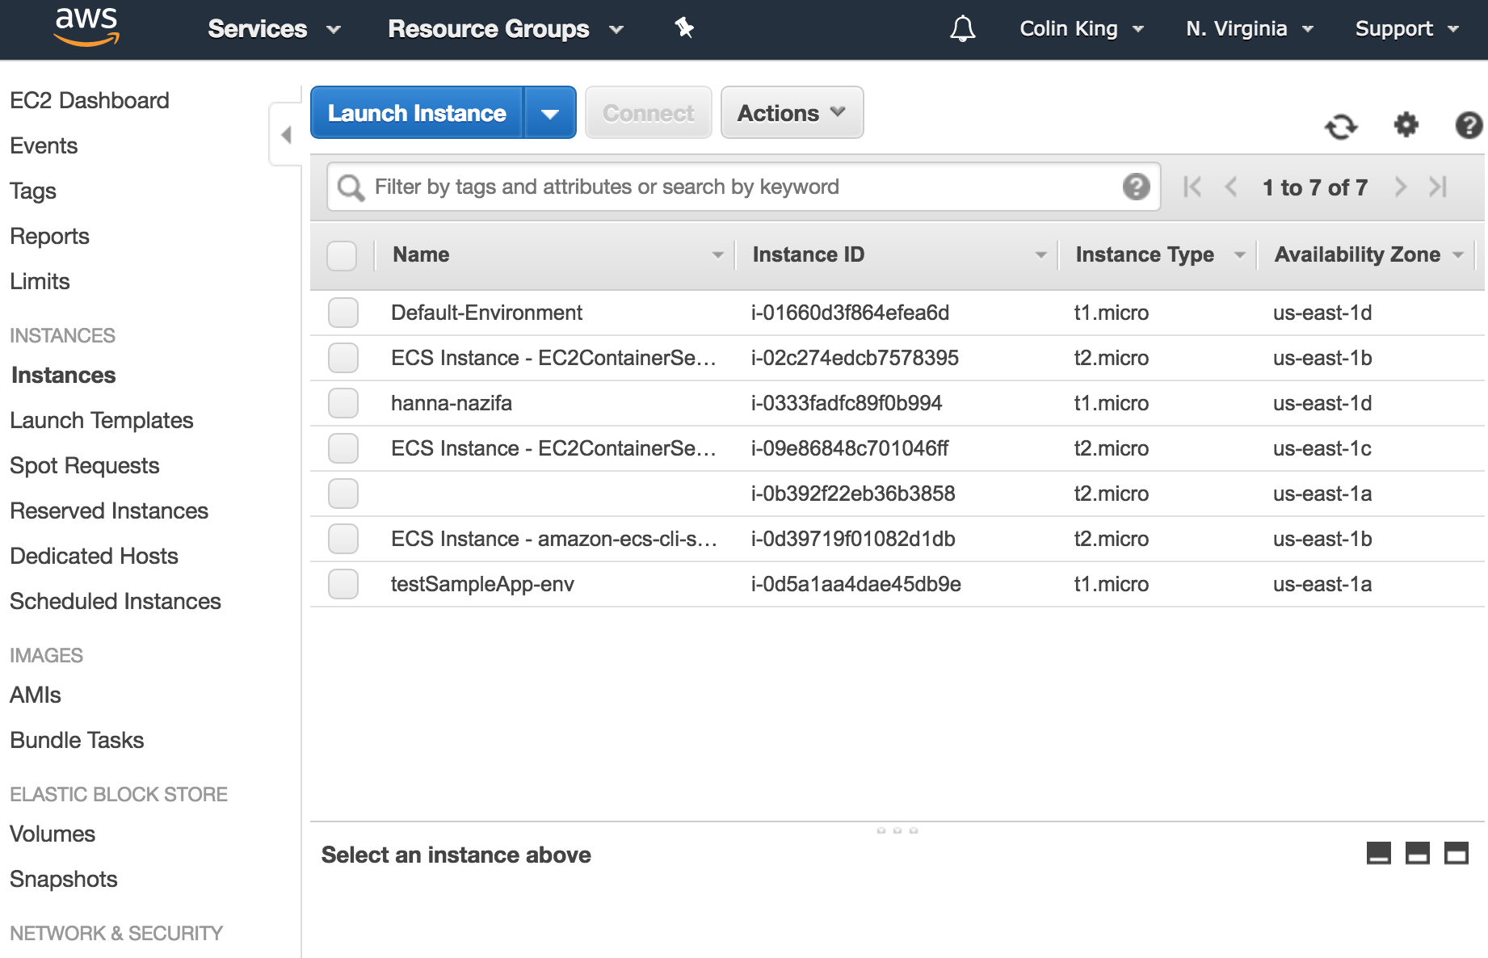Open Snapshots in sidebar

[64, 880]
